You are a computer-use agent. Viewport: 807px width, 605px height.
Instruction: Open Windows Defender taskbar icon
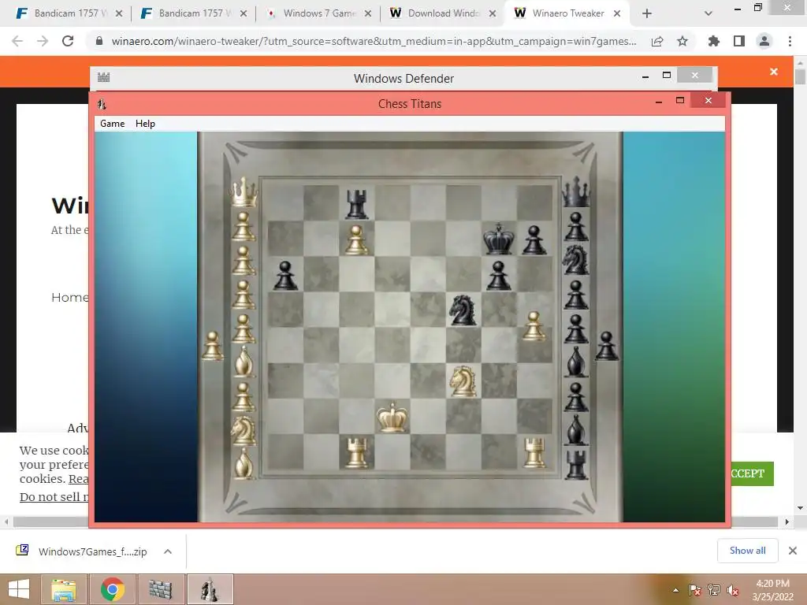[161, 589]
